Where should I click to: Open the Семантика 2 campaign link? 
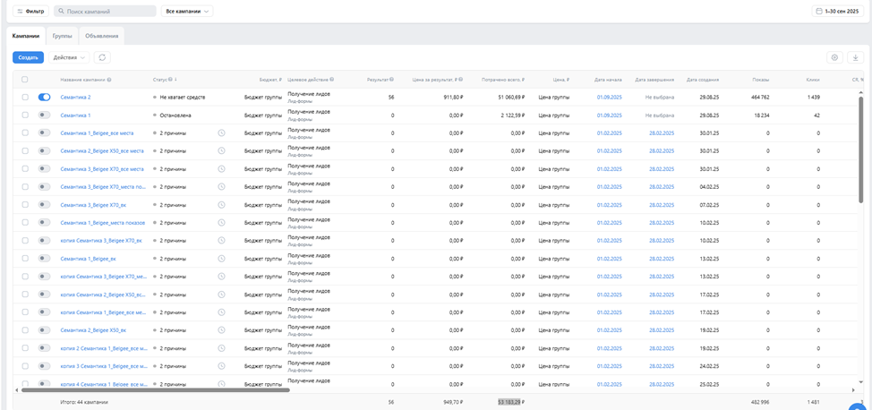tap(75, 97)
